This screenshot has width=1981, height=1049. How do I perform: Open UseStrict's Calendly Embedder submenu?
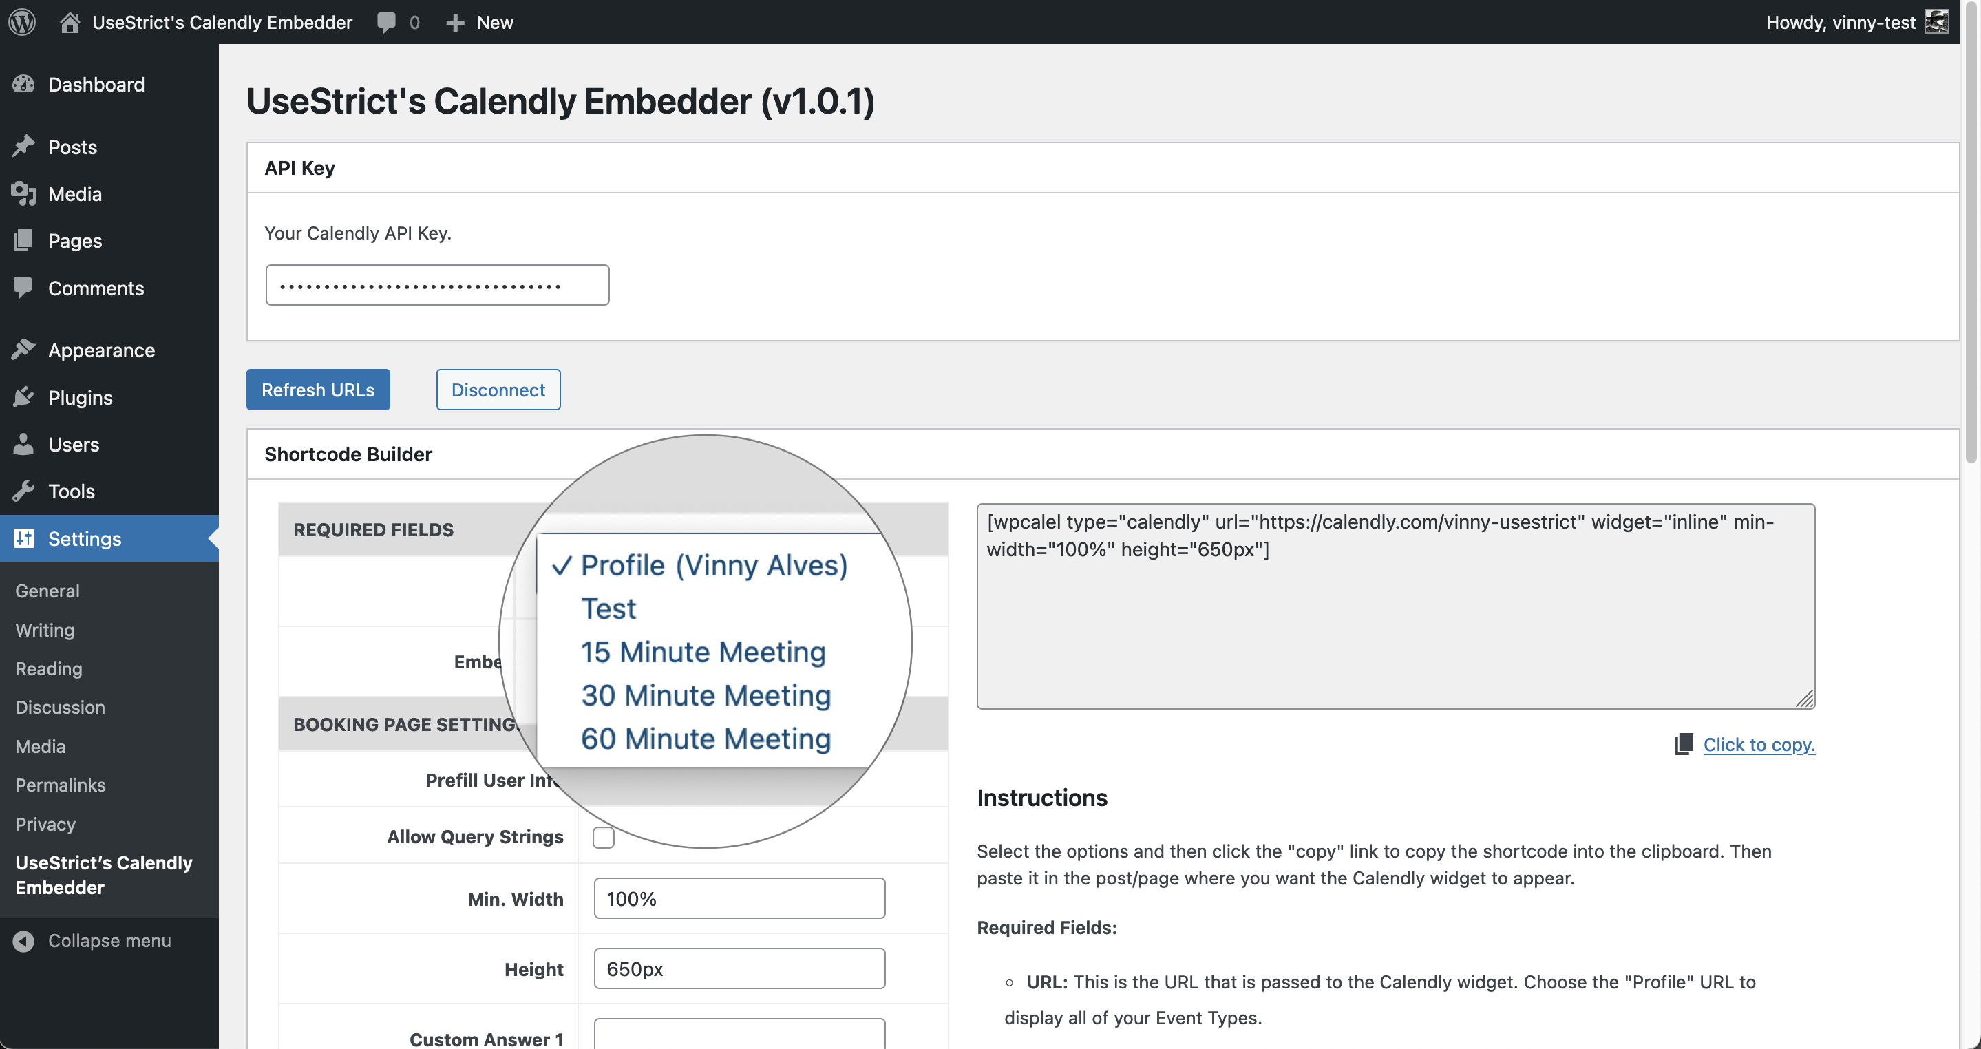[104, 874]
